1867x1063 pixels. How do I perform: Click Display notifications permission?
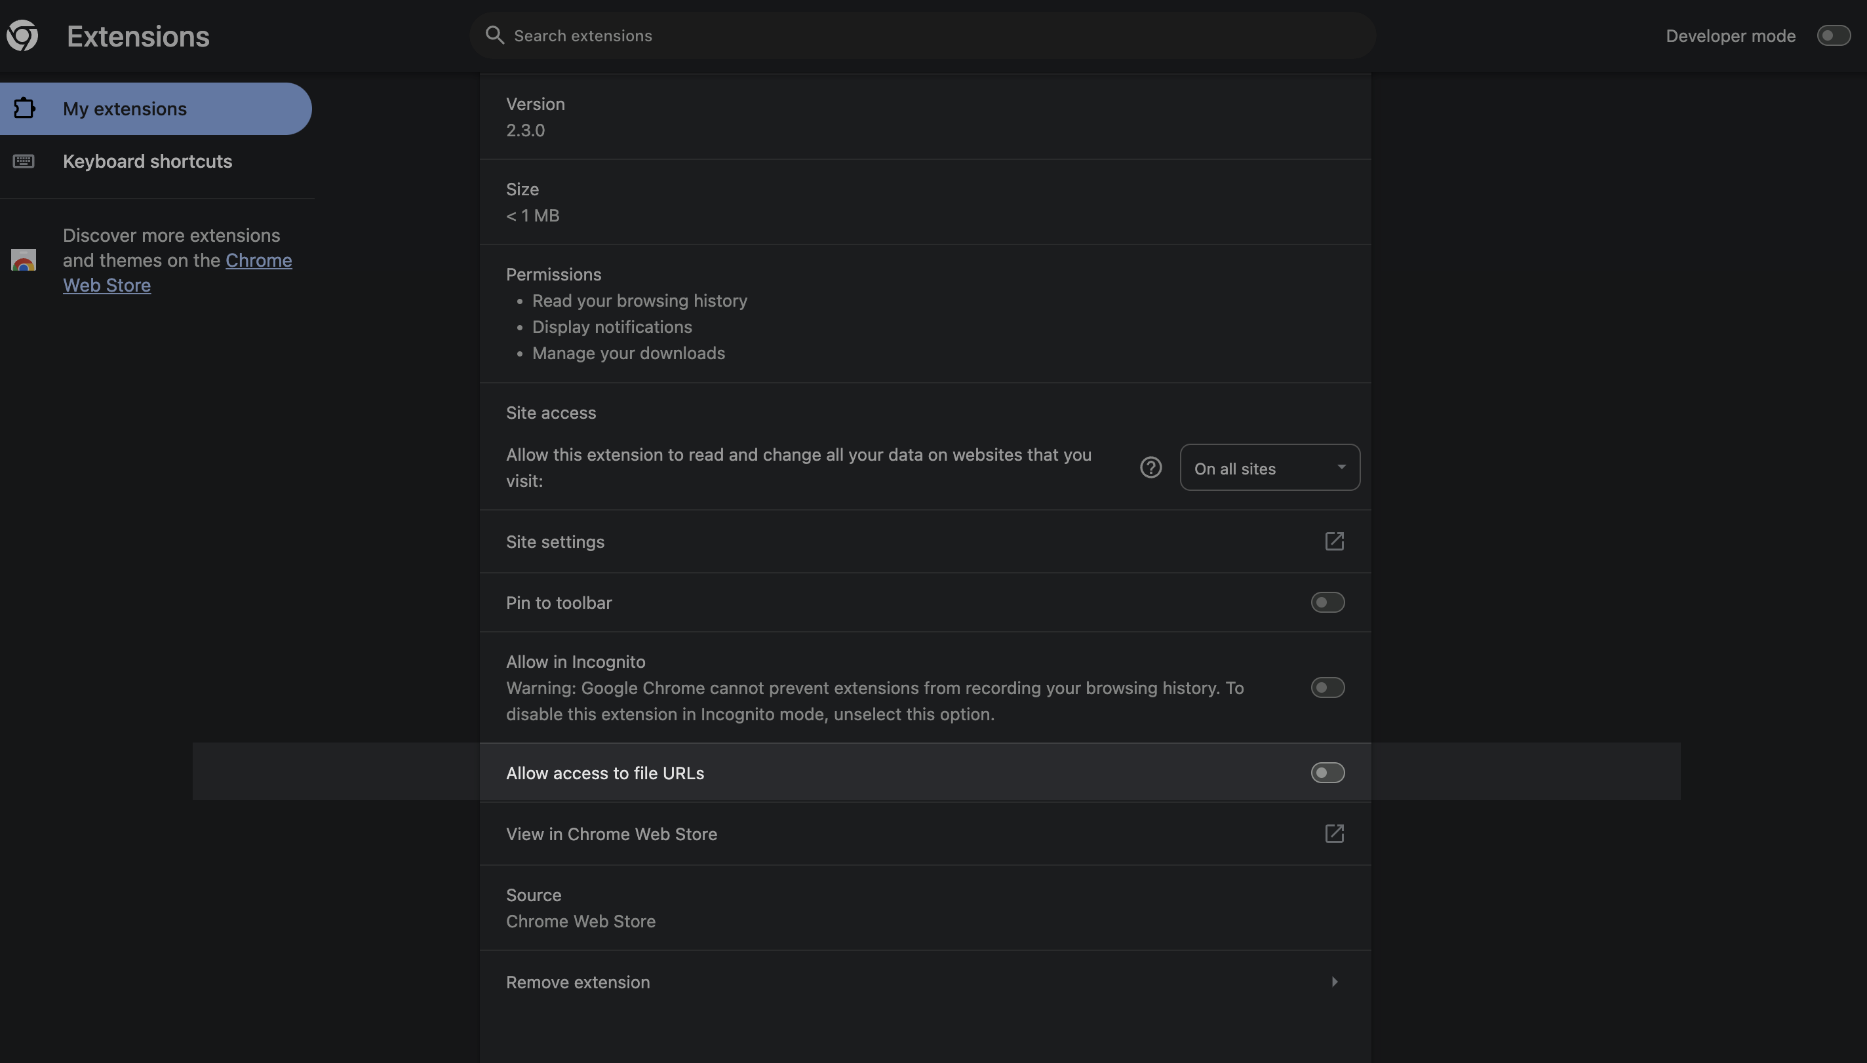pos(612,327)
